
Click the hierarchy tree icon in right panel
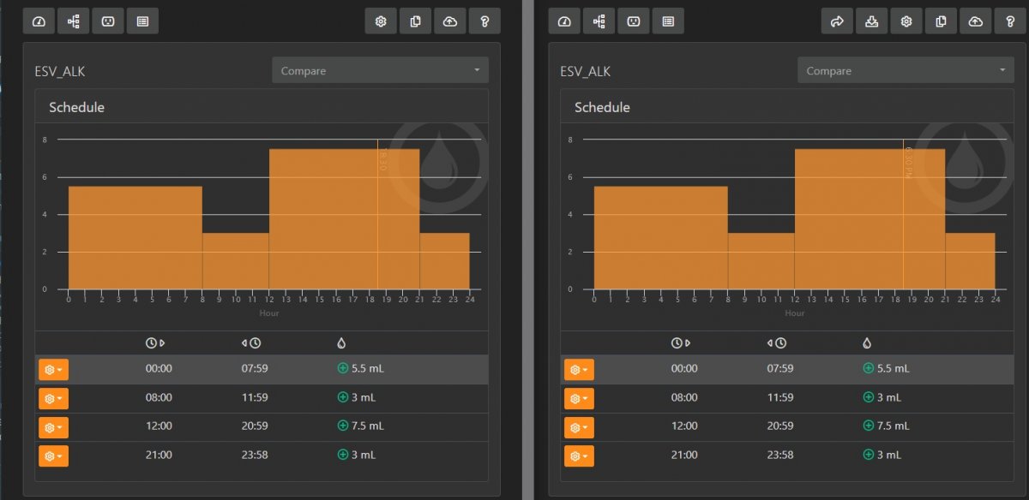click(599, 21)
